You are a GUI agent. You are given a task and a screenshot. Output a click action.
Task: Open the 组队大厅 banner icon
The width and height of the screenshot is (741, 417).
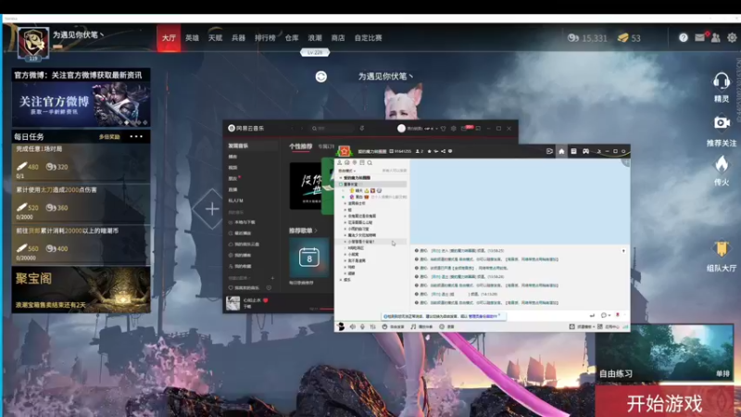(722, 248)
